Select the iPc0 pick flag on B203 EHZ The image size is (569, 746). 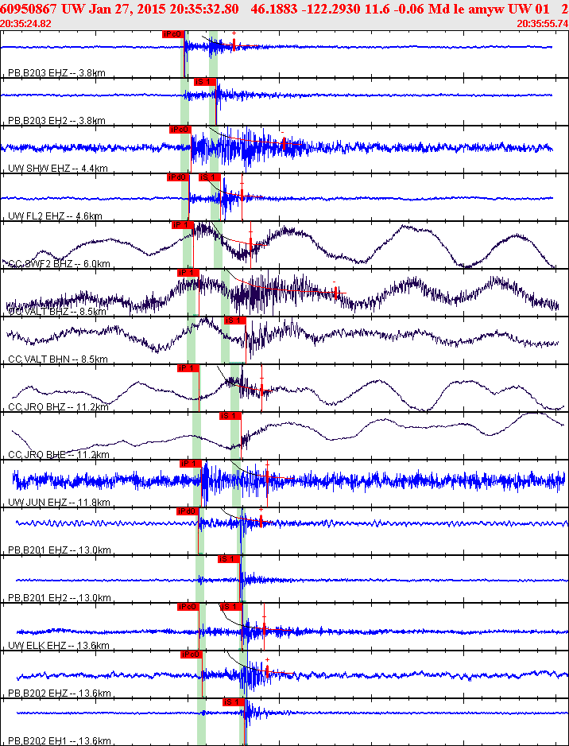coord(173,34)
